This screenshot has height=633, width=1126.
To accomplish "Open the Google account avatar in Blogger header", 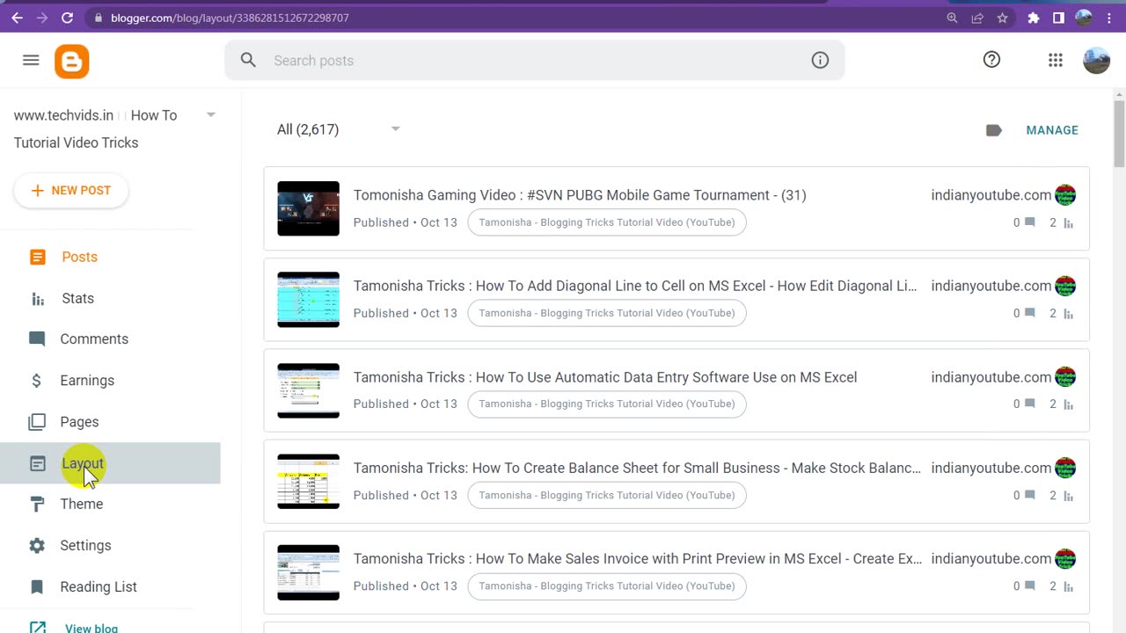I will tap(1096, 60).
